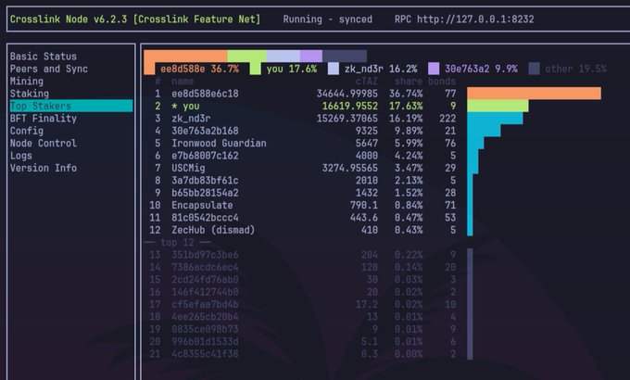630x380 pixels.
Task: Click the 'other 19.5%' legend label
Action: point(575,69)
